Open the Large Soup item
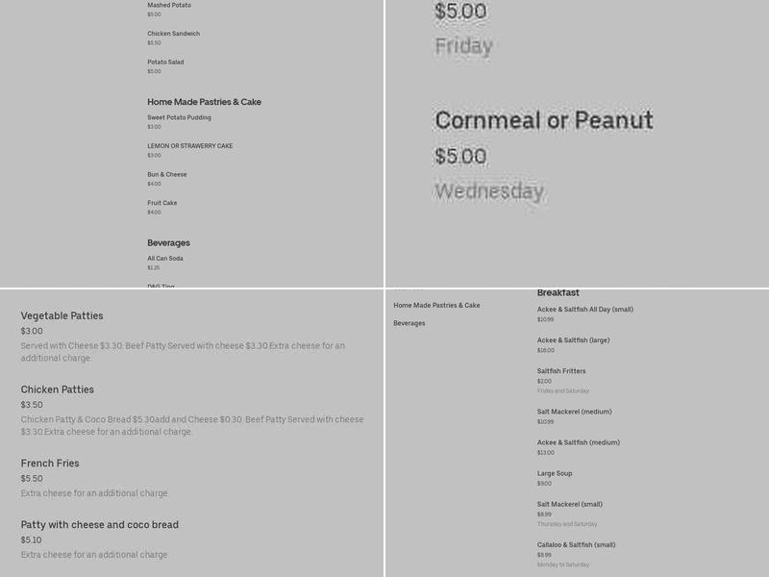The width and height of the screenshot is (769, 577). pyautogui.click(x=555, y=473)
